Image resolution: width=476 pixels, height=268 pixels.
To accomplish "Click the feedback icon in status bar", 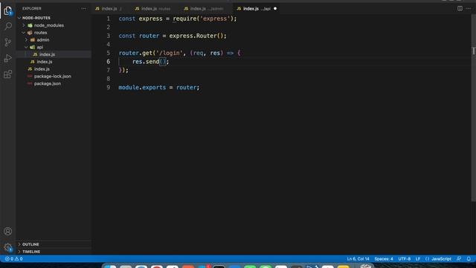I will [459, 259].
